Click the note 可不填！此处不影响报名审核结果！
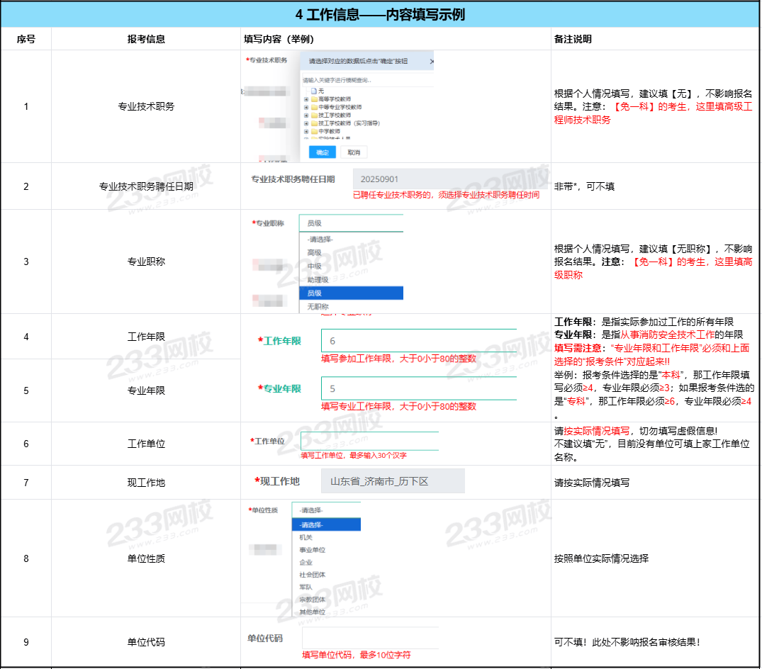Screen dimensions: 762x669 pyautogui.click(x=627, y=642)
